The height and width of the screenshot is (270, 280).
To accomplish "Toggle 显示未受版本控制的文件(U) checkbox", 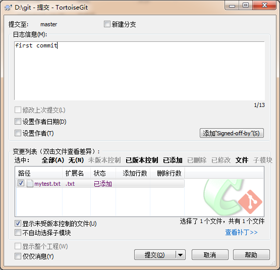I will (18, 224).
